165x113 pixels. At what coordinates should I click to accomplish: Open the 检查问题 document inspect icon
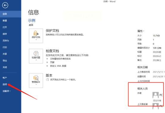pyautogui.click(x=36, y=56)
